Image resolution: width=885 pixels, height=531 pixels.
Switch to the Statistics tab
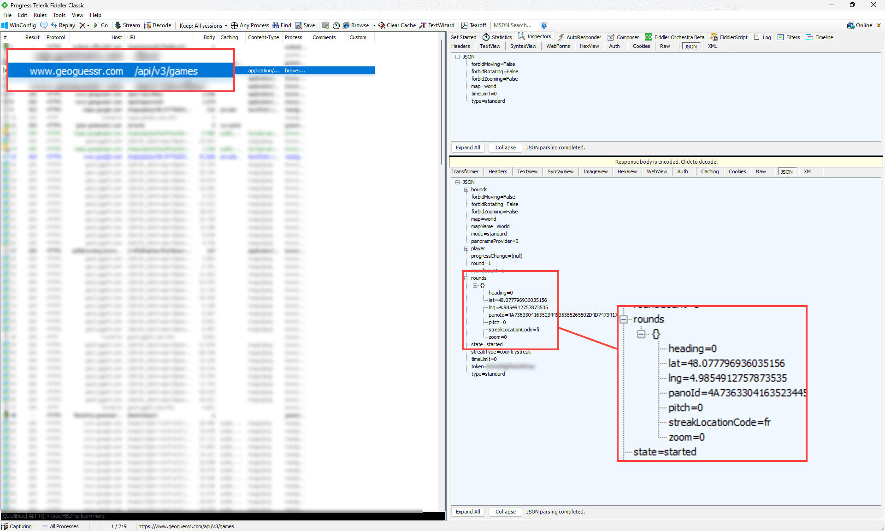coord(497,37)
